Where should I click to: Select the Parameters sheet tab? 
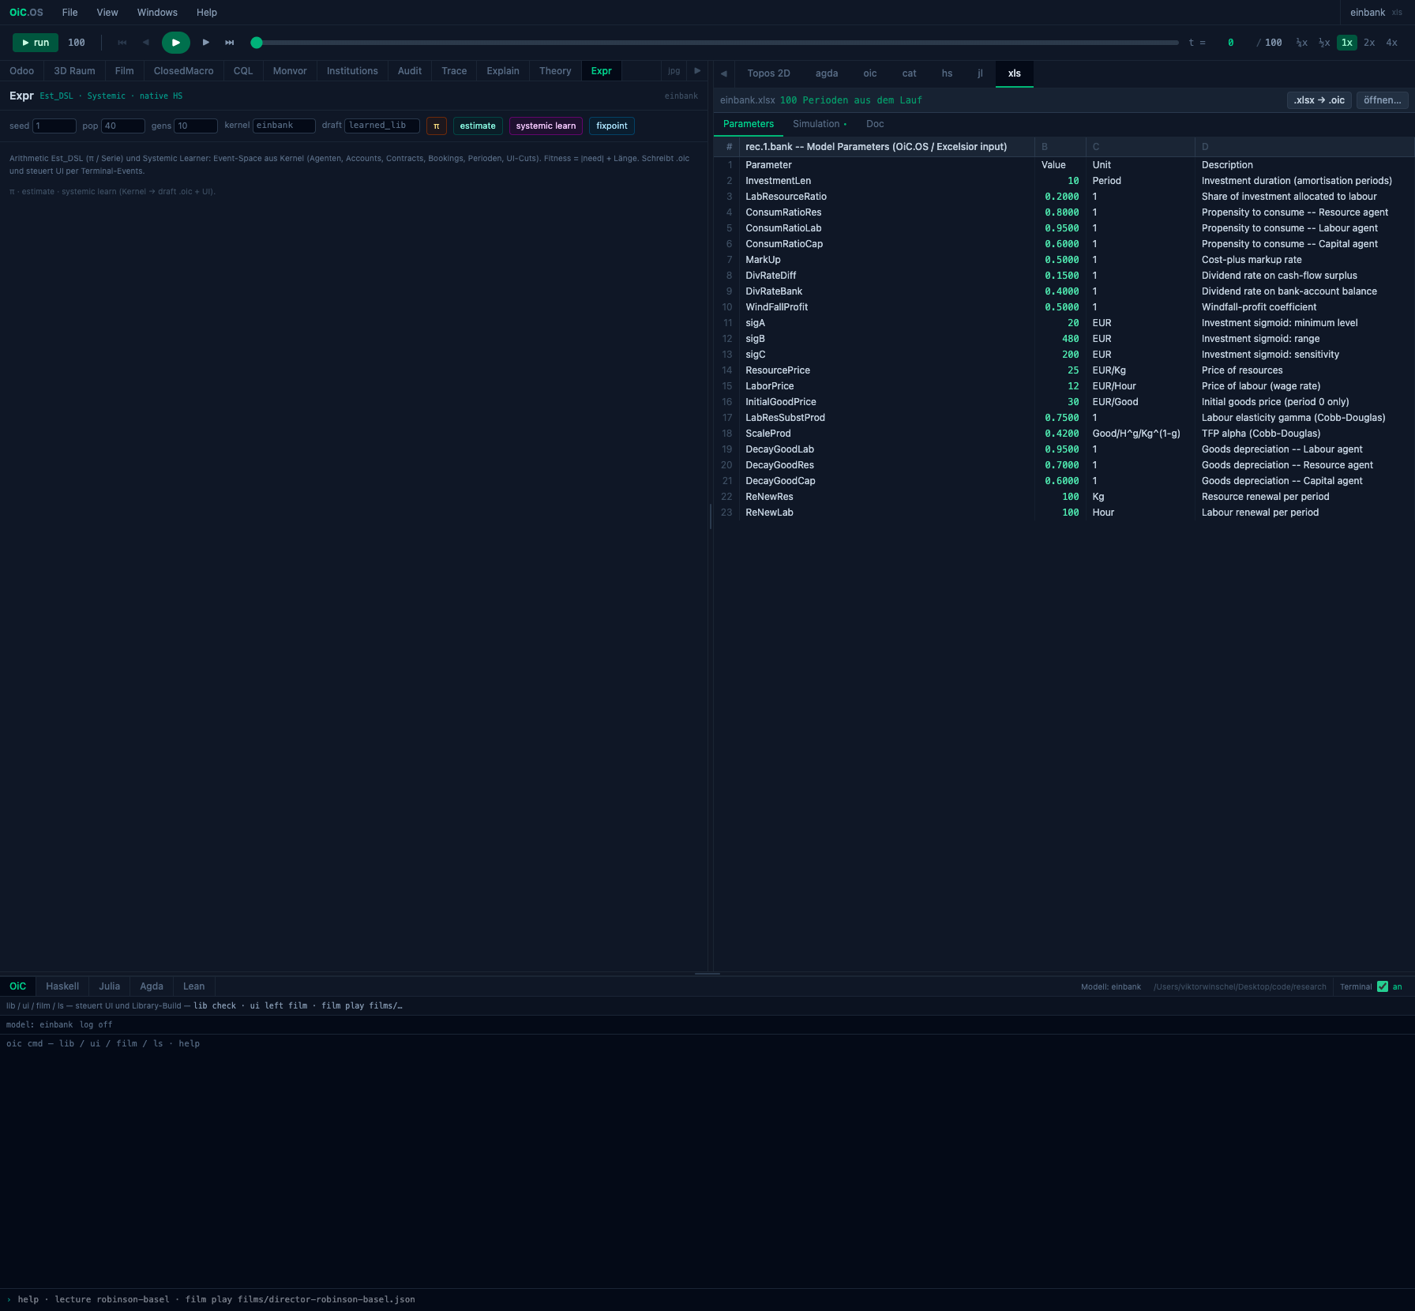pos(749,124)
